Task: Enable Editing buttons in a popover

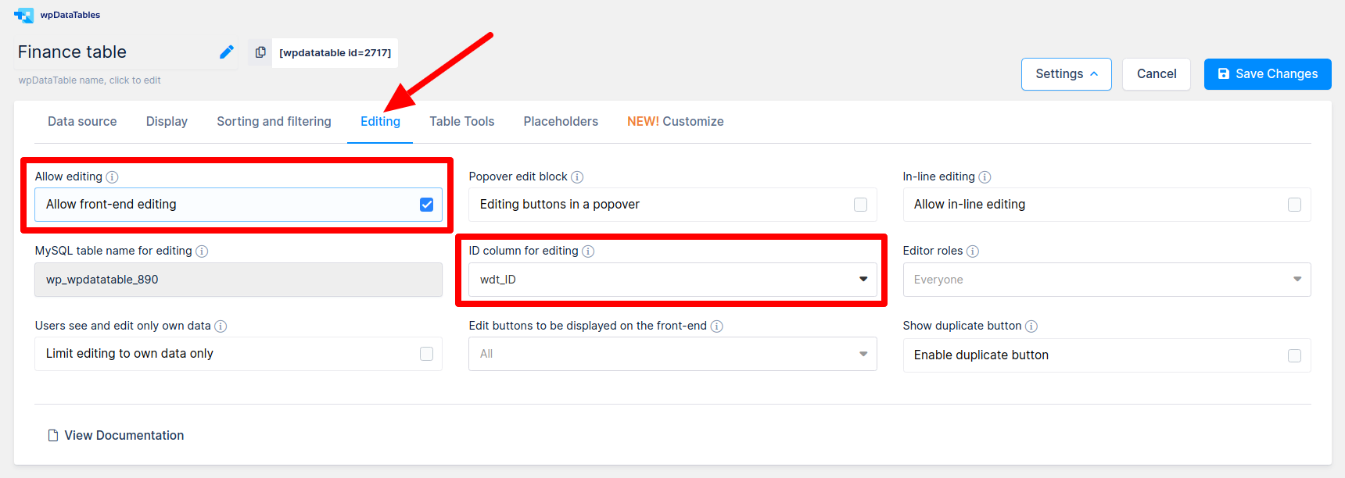Action: point(860,204)
